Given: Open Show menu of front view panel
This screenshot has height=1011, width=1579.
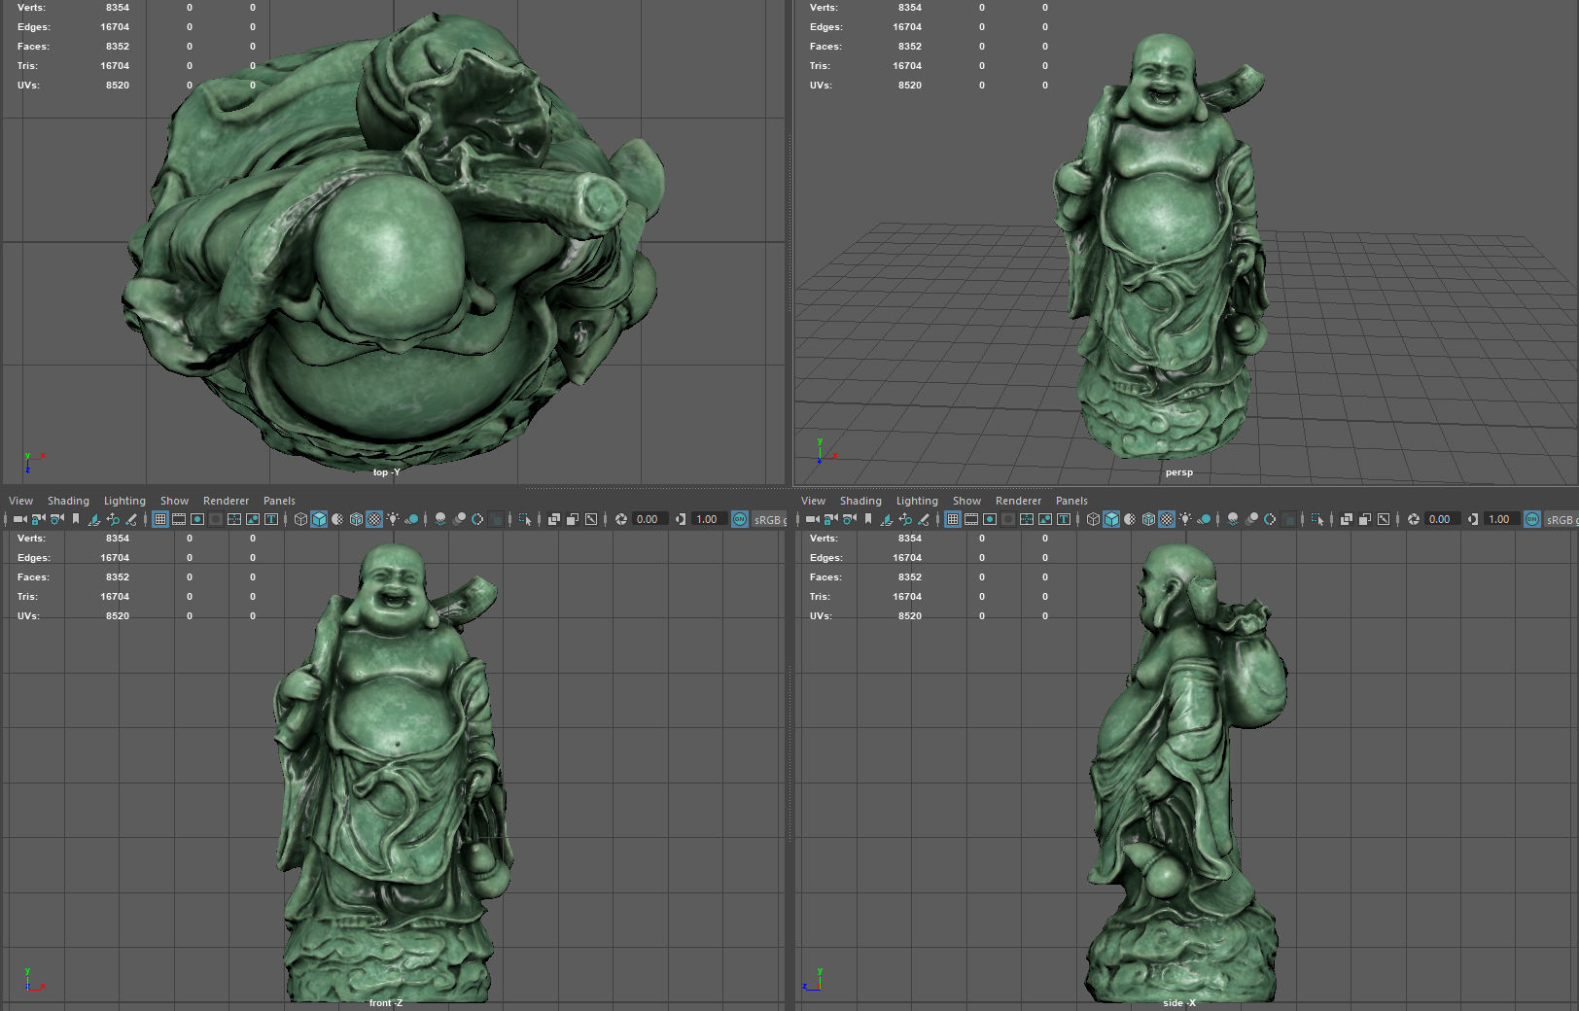Looking at the screenshot, I should click(x=174, y=501).
